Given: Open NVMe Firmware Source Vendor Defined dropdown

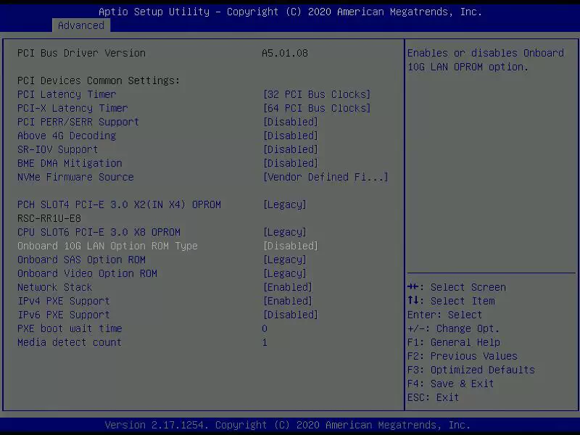Looking at the screenshot, I should (x=326, y=177).
